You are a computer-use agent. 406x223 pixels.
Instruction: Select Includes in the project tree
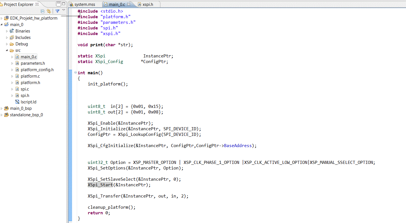tap(23, 38)
